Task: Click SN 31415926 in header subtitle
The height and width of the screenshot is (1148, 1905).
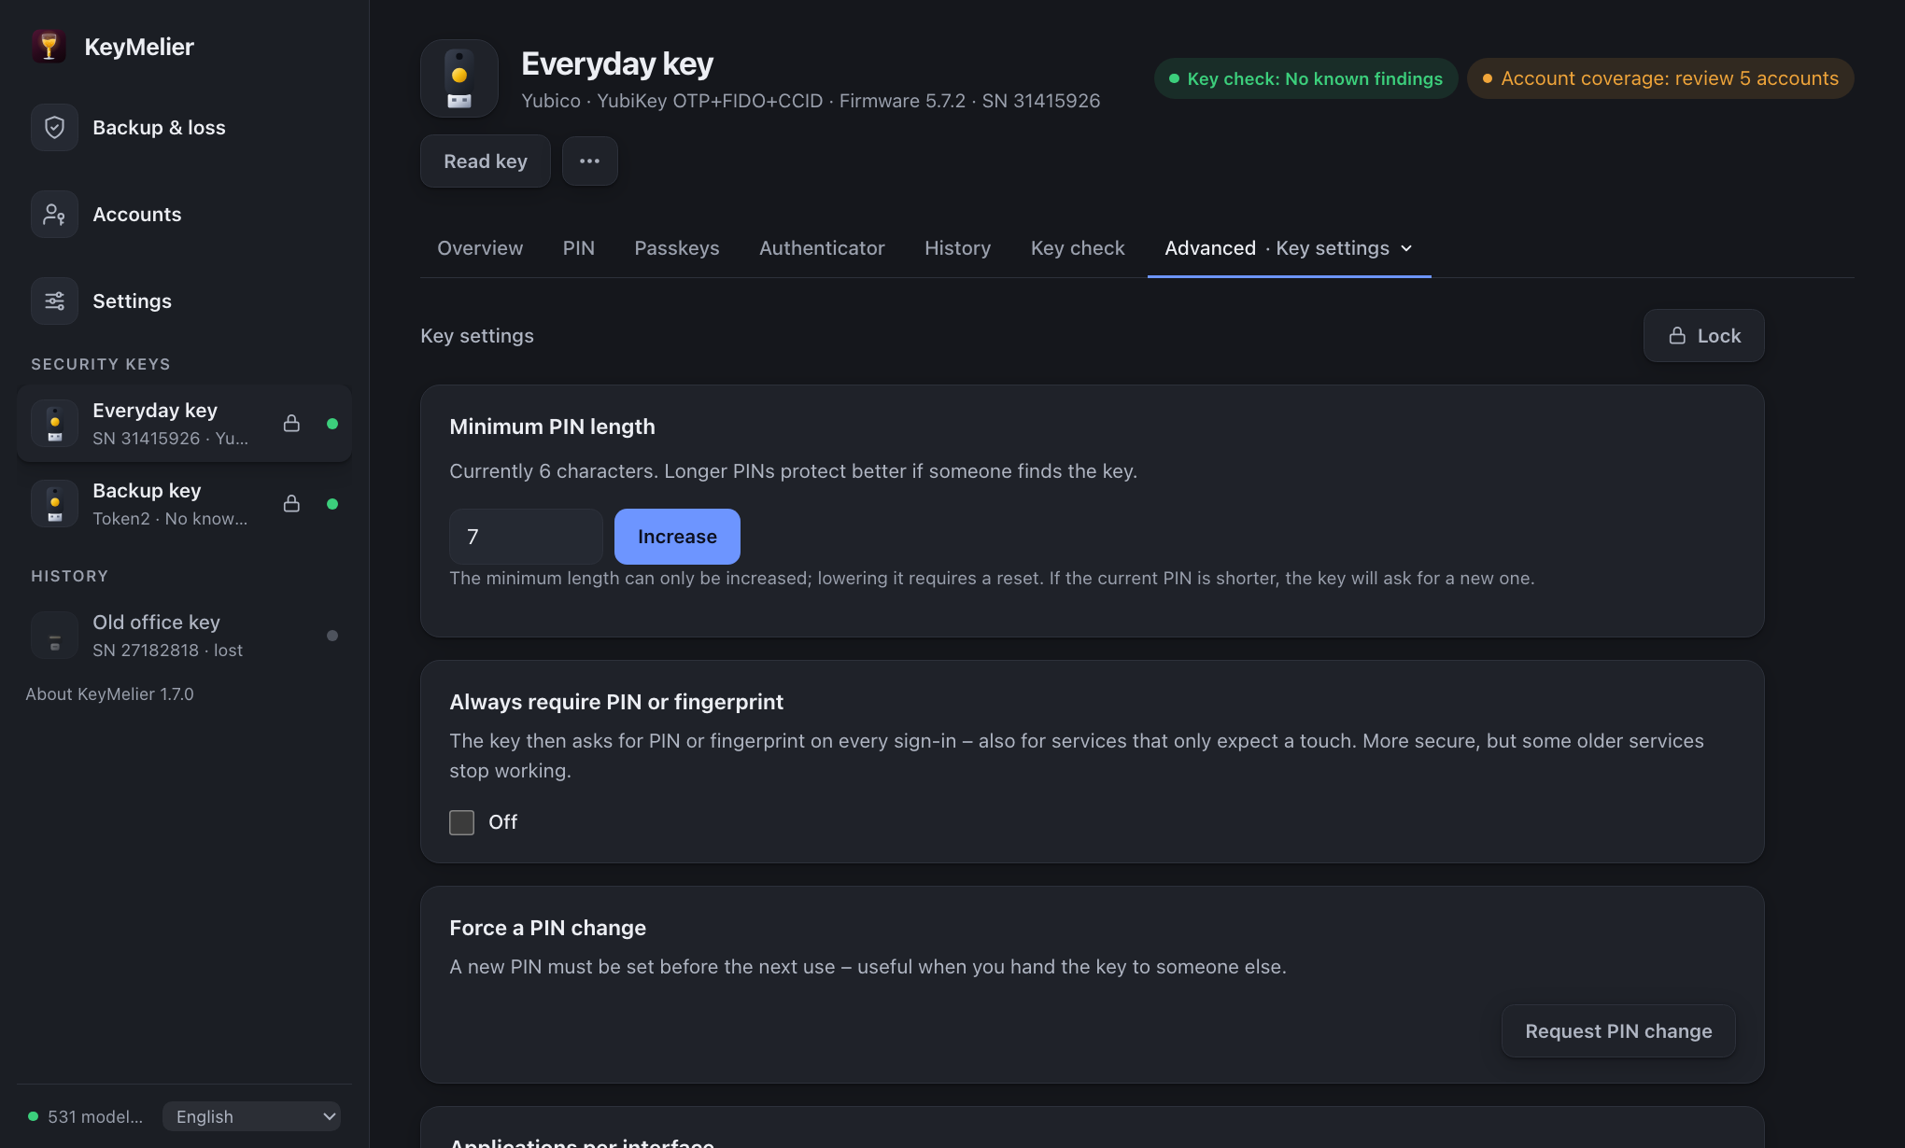Action: tap(1040, 101)
